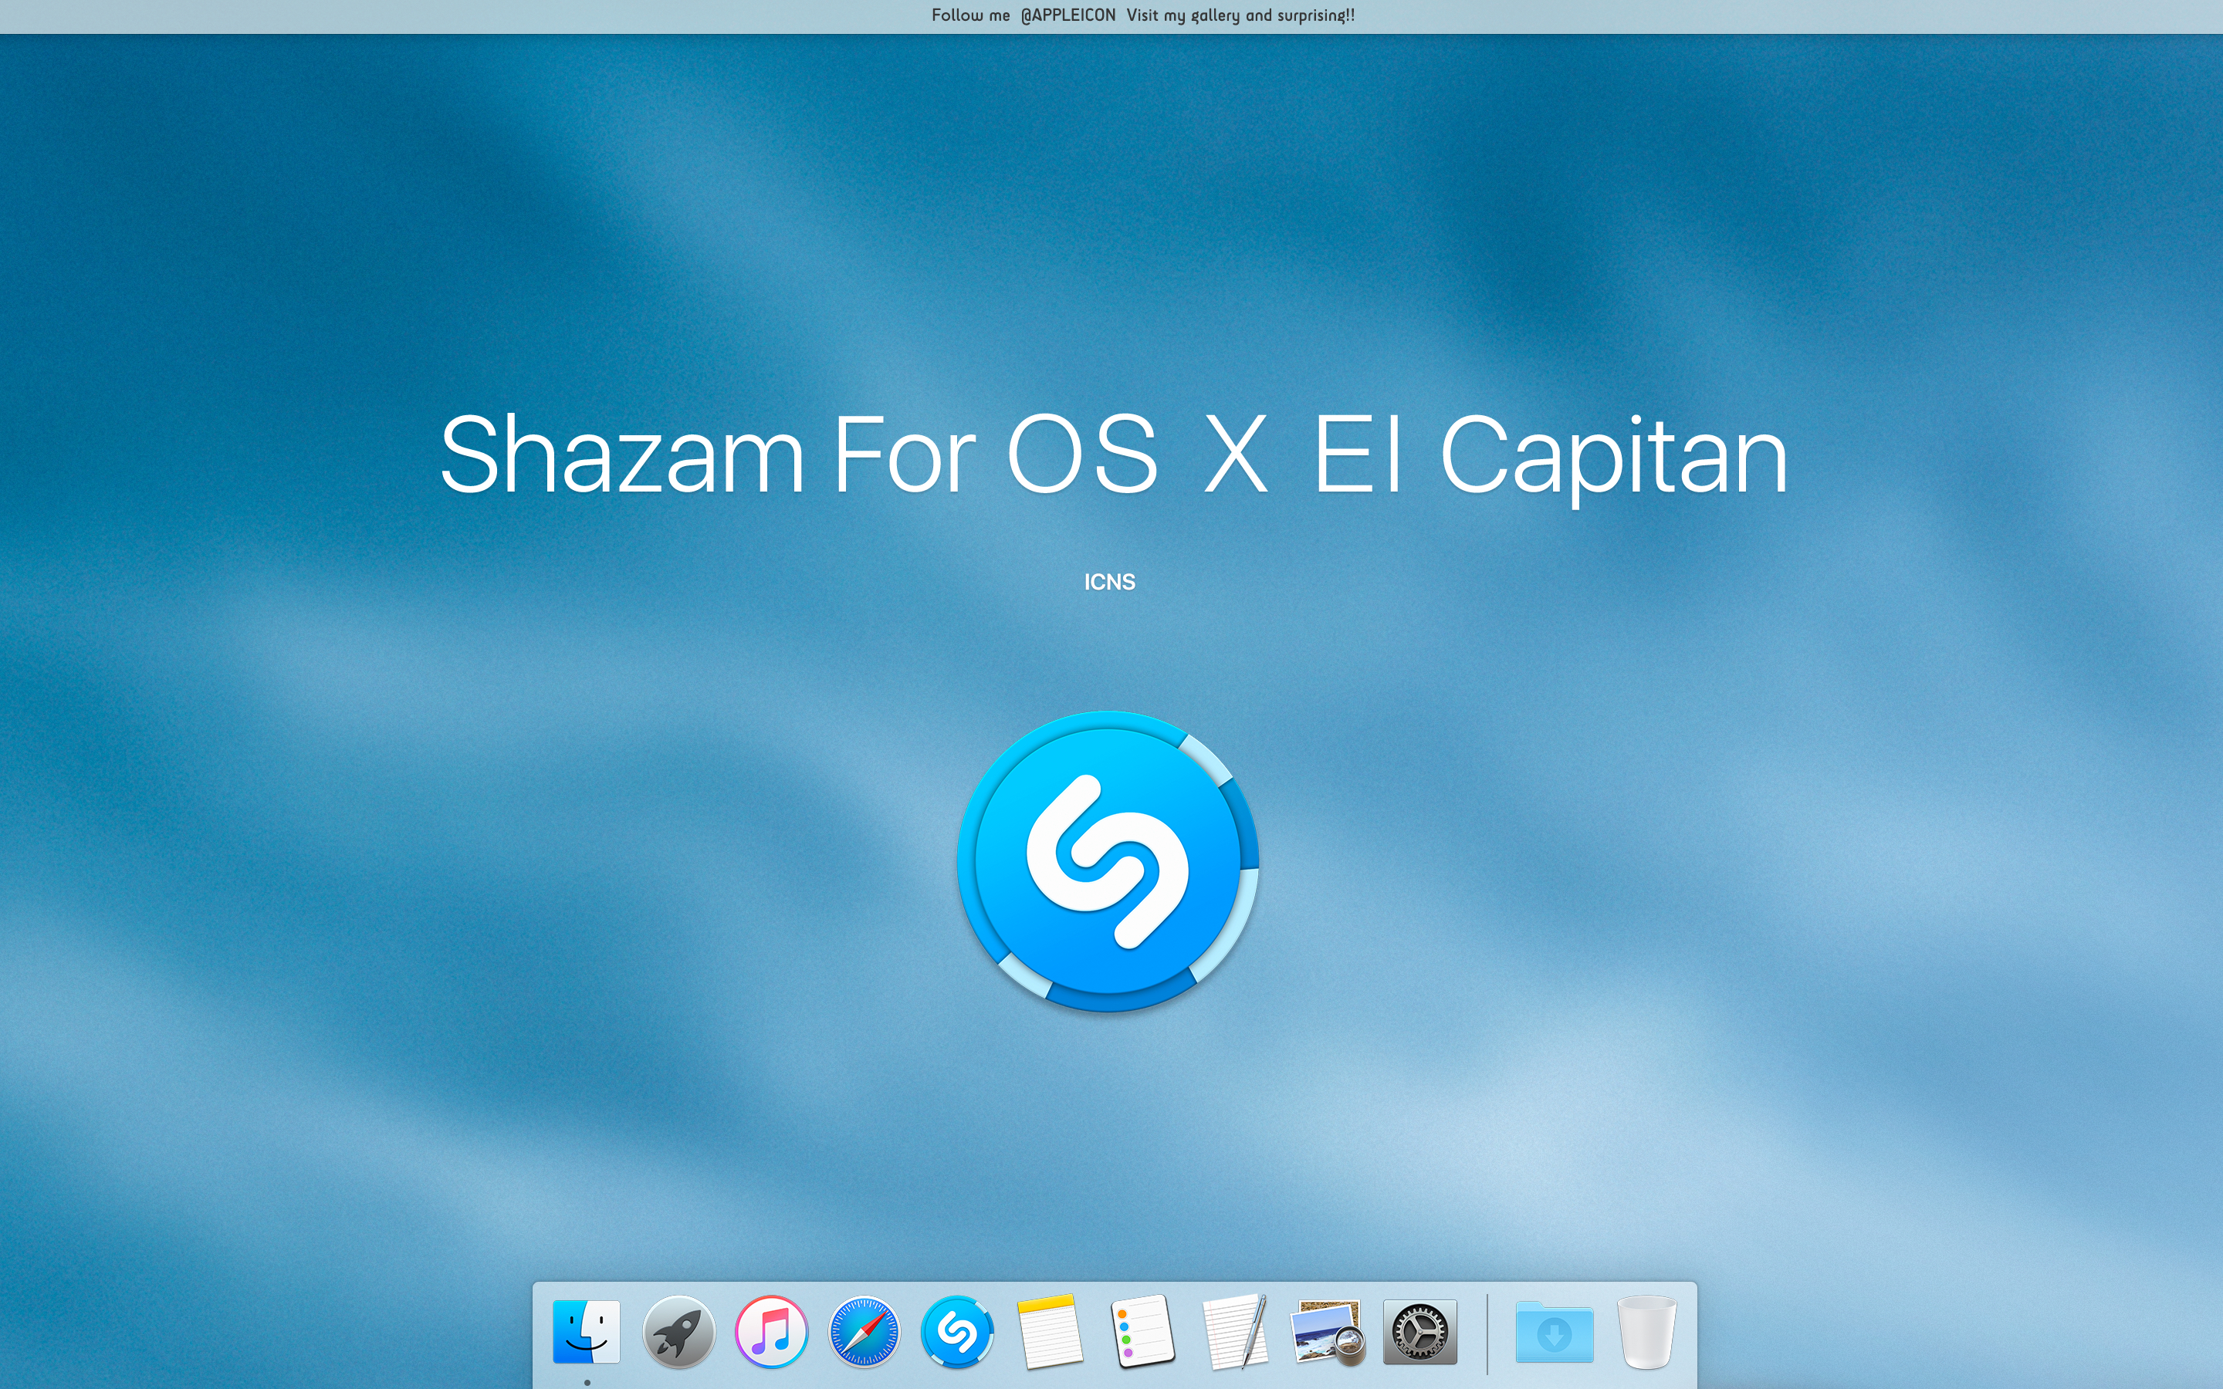
Task: Click the @APPLEICON handle in top banner
Action: [x=1068, y=15]
